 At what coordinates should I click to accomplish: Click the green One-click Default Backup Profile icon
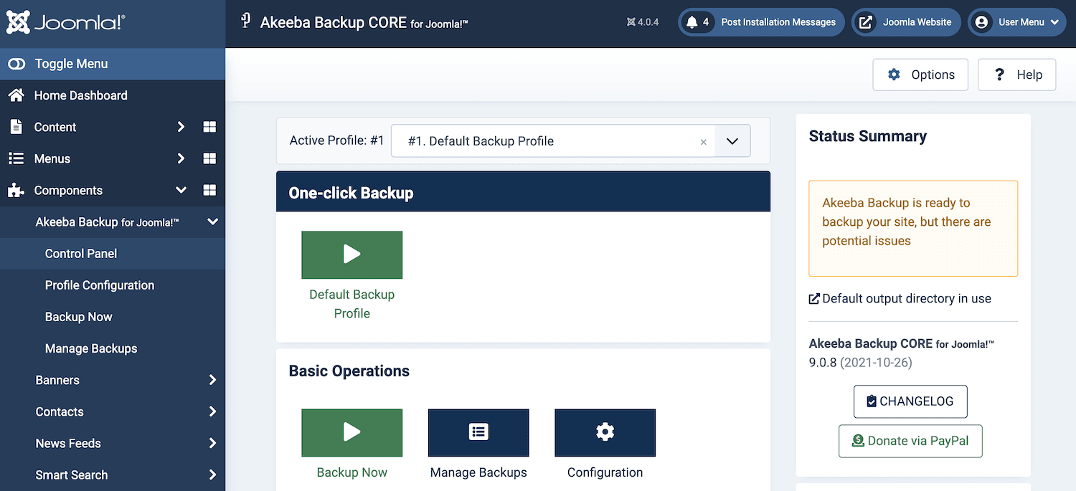pyautogui.click(x=351, y=254)
